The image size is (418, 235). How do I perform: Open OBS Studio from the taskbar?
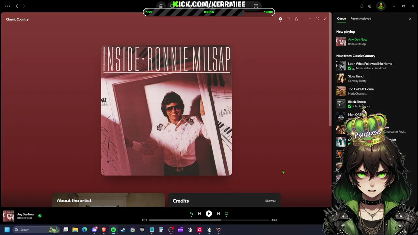click(x=171, y=230)
